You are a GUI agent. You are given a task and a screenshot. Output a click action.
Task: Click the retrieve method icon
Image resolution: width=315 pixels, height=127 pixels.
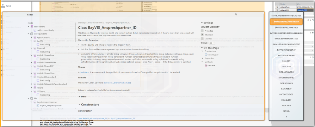tap(206, 66)
